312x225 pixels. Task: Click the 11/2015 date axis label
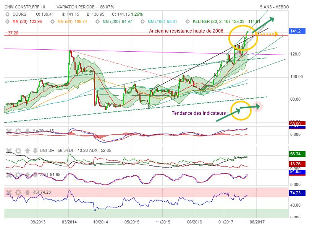[x=163, y=222]
